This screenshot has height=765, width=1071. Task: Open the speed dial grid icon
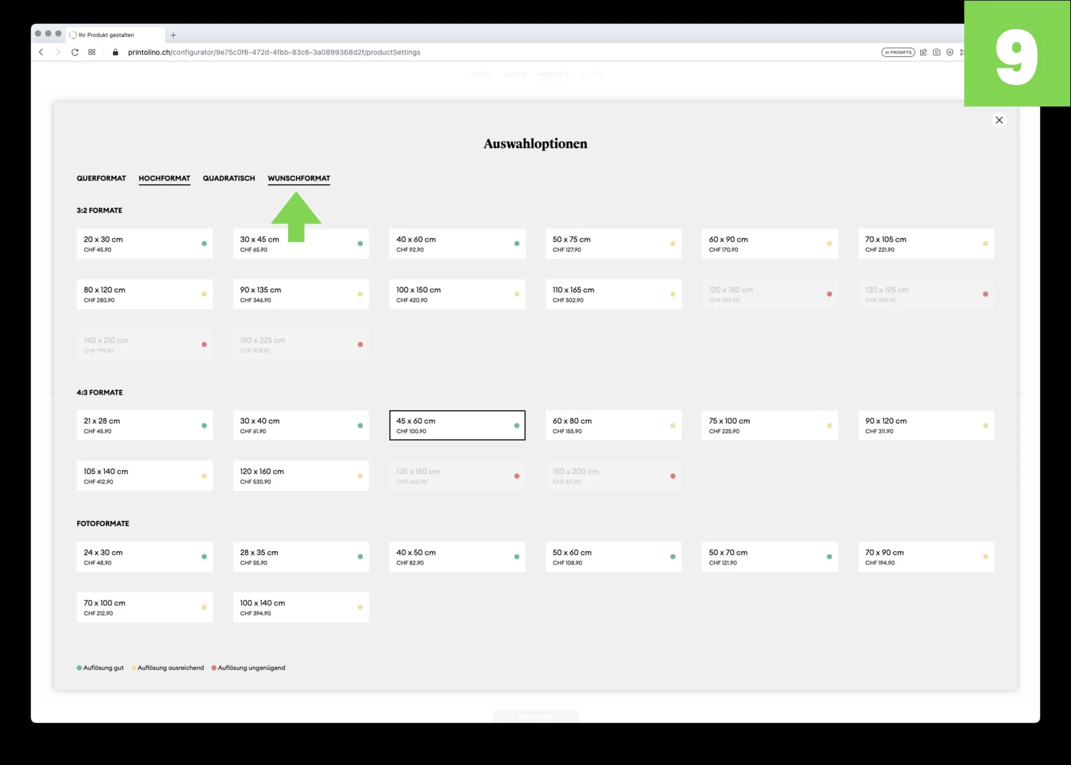click(92, 52)
